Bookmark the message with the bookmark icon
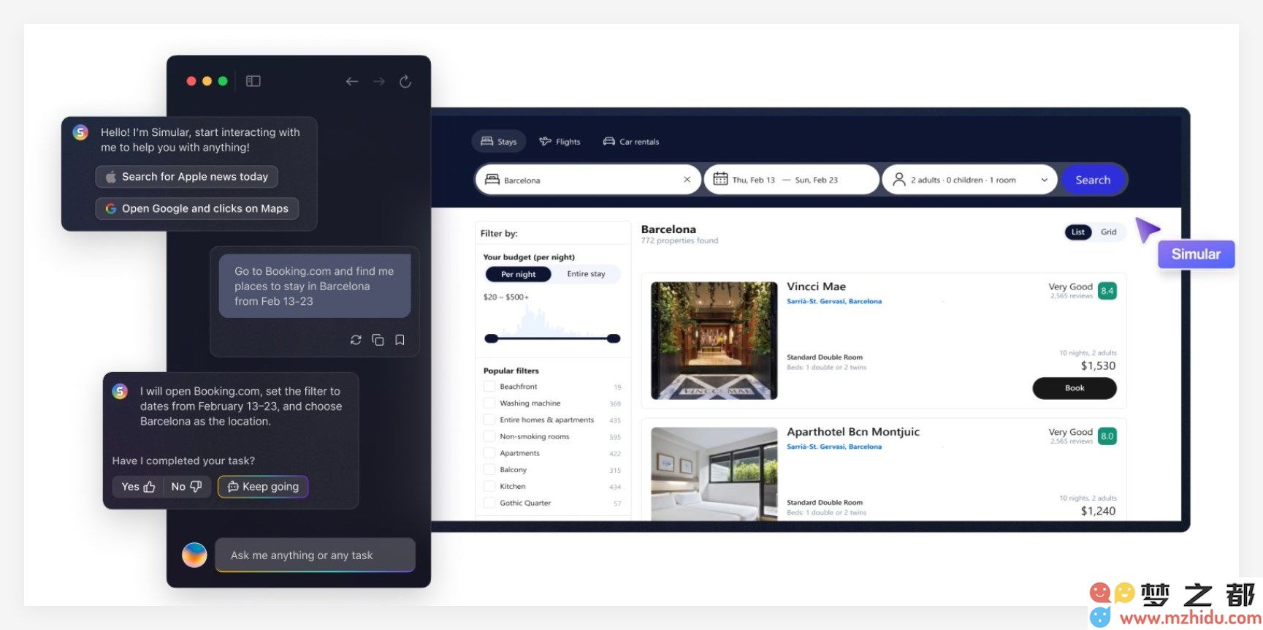The width and height of the screenshot is (1263, 630). pyautogui.click(x=400, y=340)
